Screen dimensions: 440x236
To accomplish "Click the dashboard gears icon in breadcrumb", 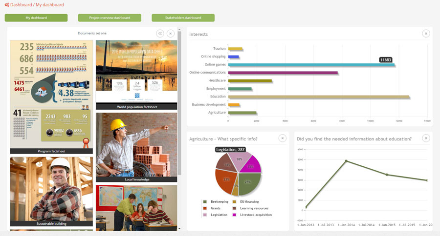I will (x=6, y=5).
